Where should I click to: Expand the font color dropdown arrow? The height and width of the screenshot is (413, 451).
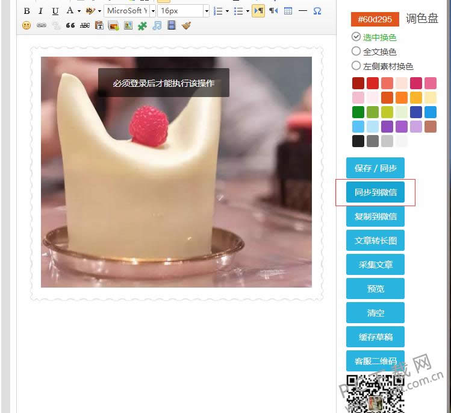(x=79, y=11)
